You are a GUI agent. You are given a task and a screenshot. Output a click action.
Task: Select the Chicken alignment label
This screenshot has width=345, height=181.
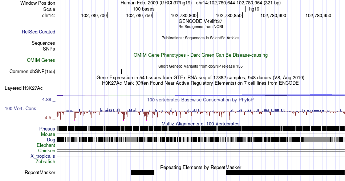[46, 150]
